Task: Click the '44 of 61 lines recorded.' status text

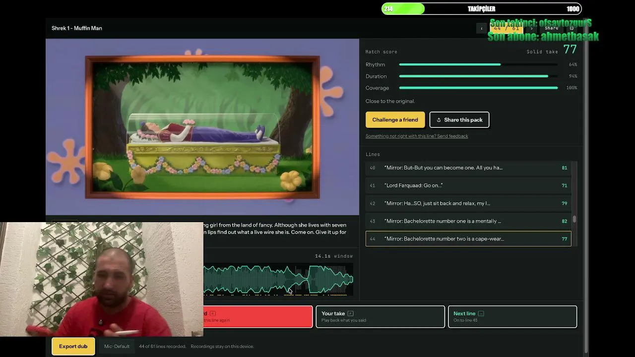Action: [163, 347]
